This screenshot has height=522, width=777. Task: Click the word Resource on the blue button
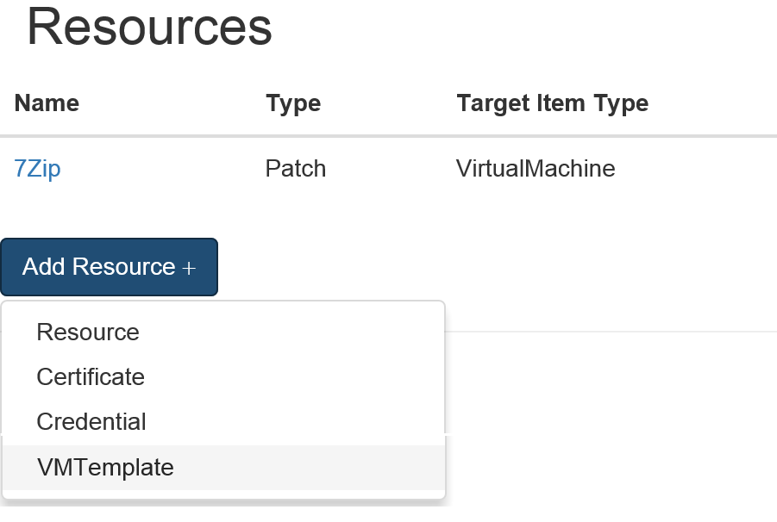tap(124, 267)
